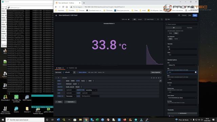Open a new Chrome tab
The width and height of the screenshot is (217, 122).
[84, 3]
